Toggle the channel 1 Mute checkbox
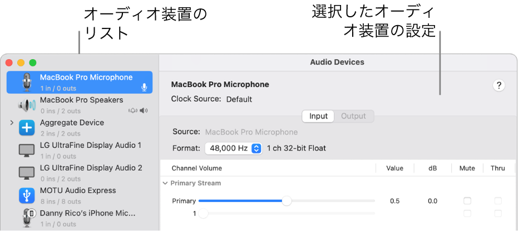This screenshot has height=231, width=518. [x=467, y=213]
